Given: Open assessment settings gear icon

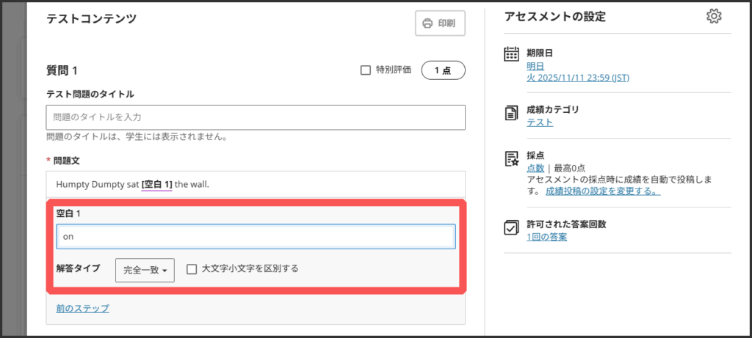Looking at the screenshot, I should 713,17.
